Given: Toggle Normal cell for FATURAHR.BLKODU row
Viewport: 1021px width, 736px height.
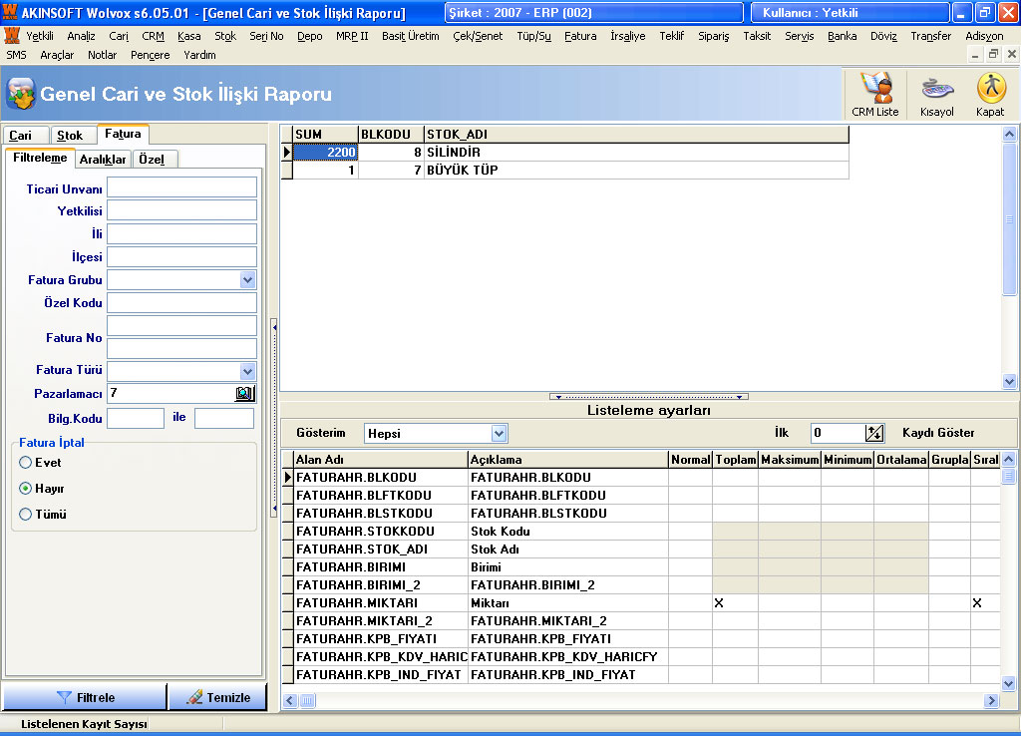Looking at the screenshot, I should 690,478.
